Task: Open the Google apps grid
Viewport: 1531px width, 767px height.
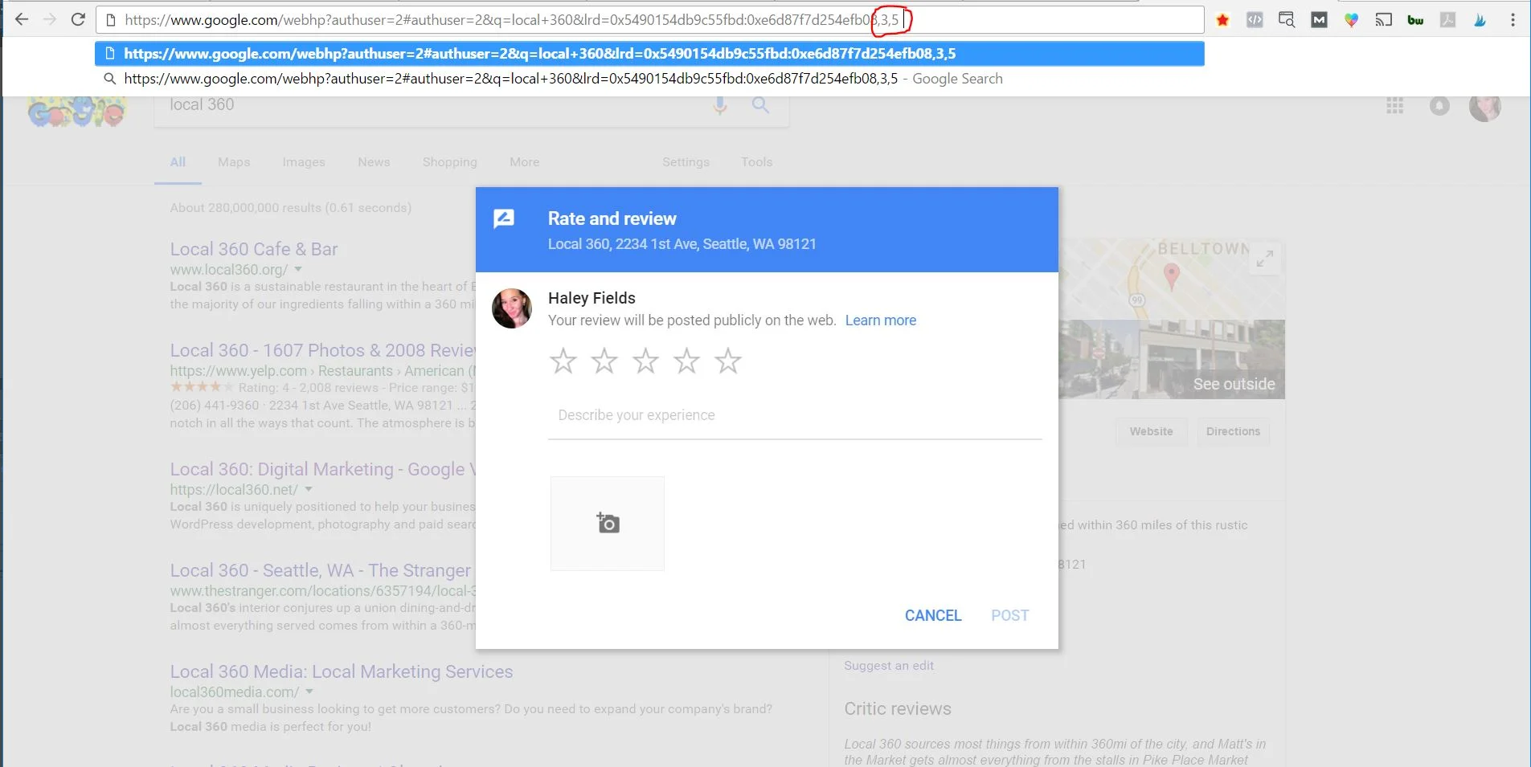Action: (x=1395, y=106)
